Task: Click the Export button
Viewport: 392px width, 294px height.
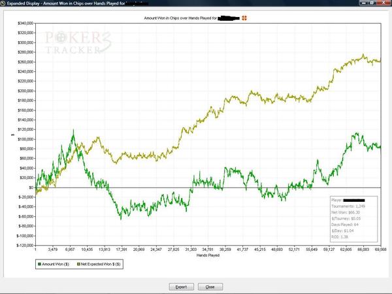Action: [181, 287]
